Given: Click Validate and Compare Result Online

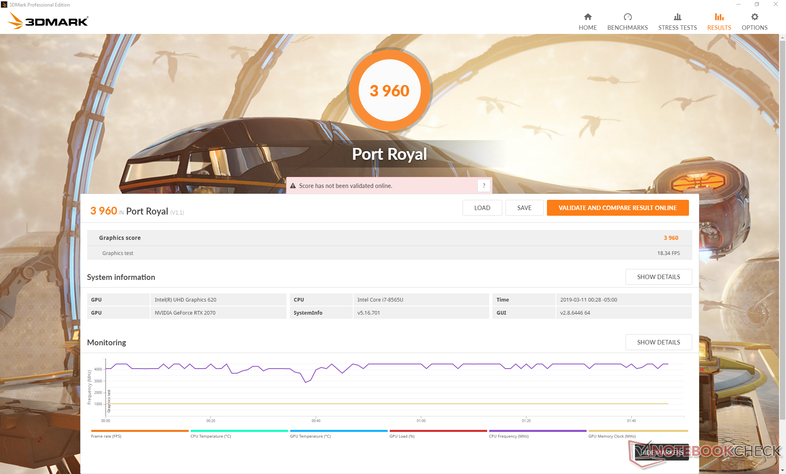Looking at the screenshot, I should click(617, 208).
